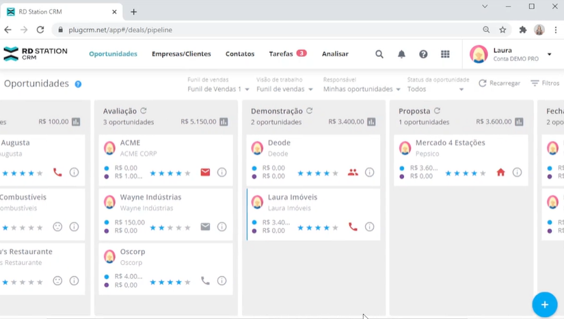Open the apps grid icon
The width and height of the screenshot is (564, 319).
tap(445, 54)
